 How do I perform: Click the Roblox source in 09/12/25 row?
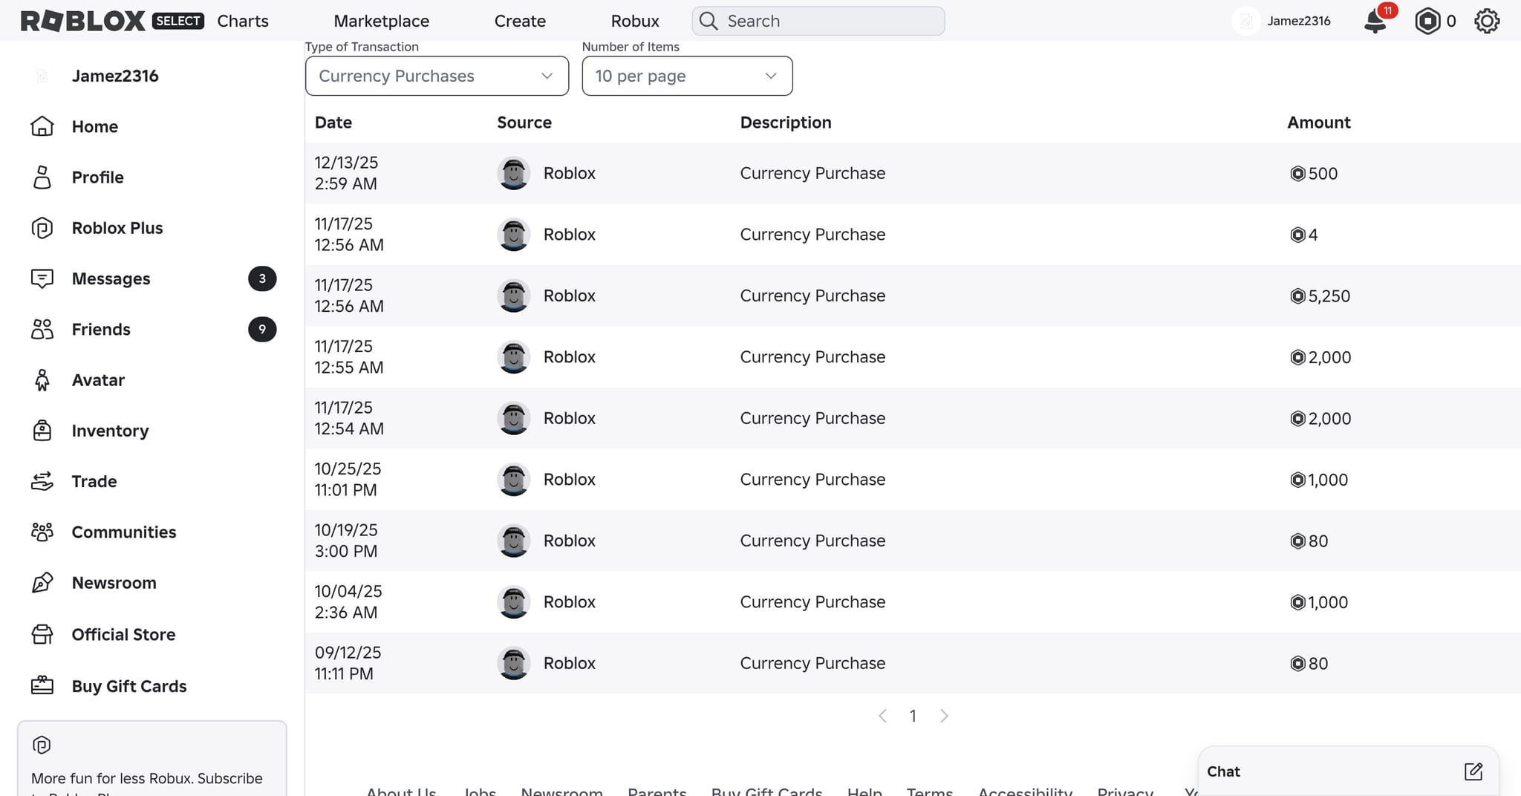pos(570,663)
